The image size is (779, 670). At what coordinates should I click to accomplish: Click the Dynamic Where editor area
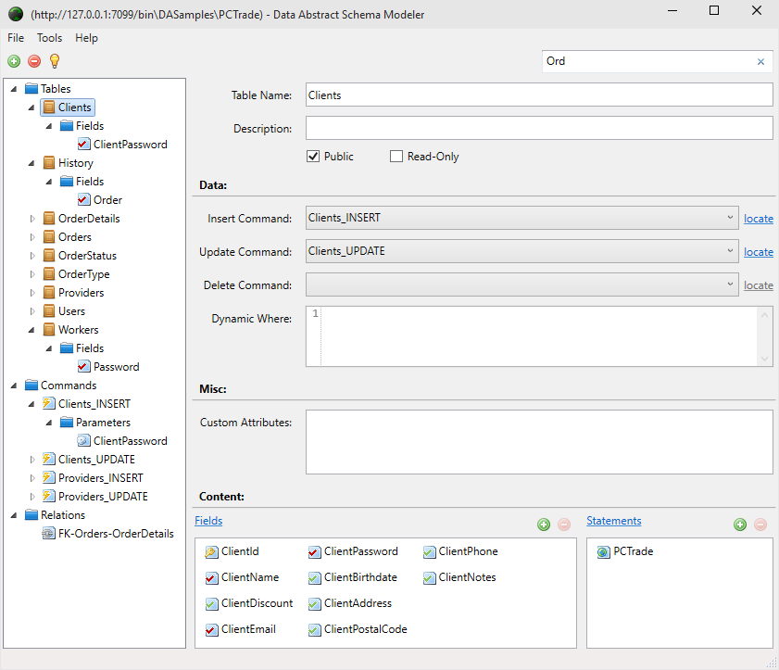click(539, 336)
